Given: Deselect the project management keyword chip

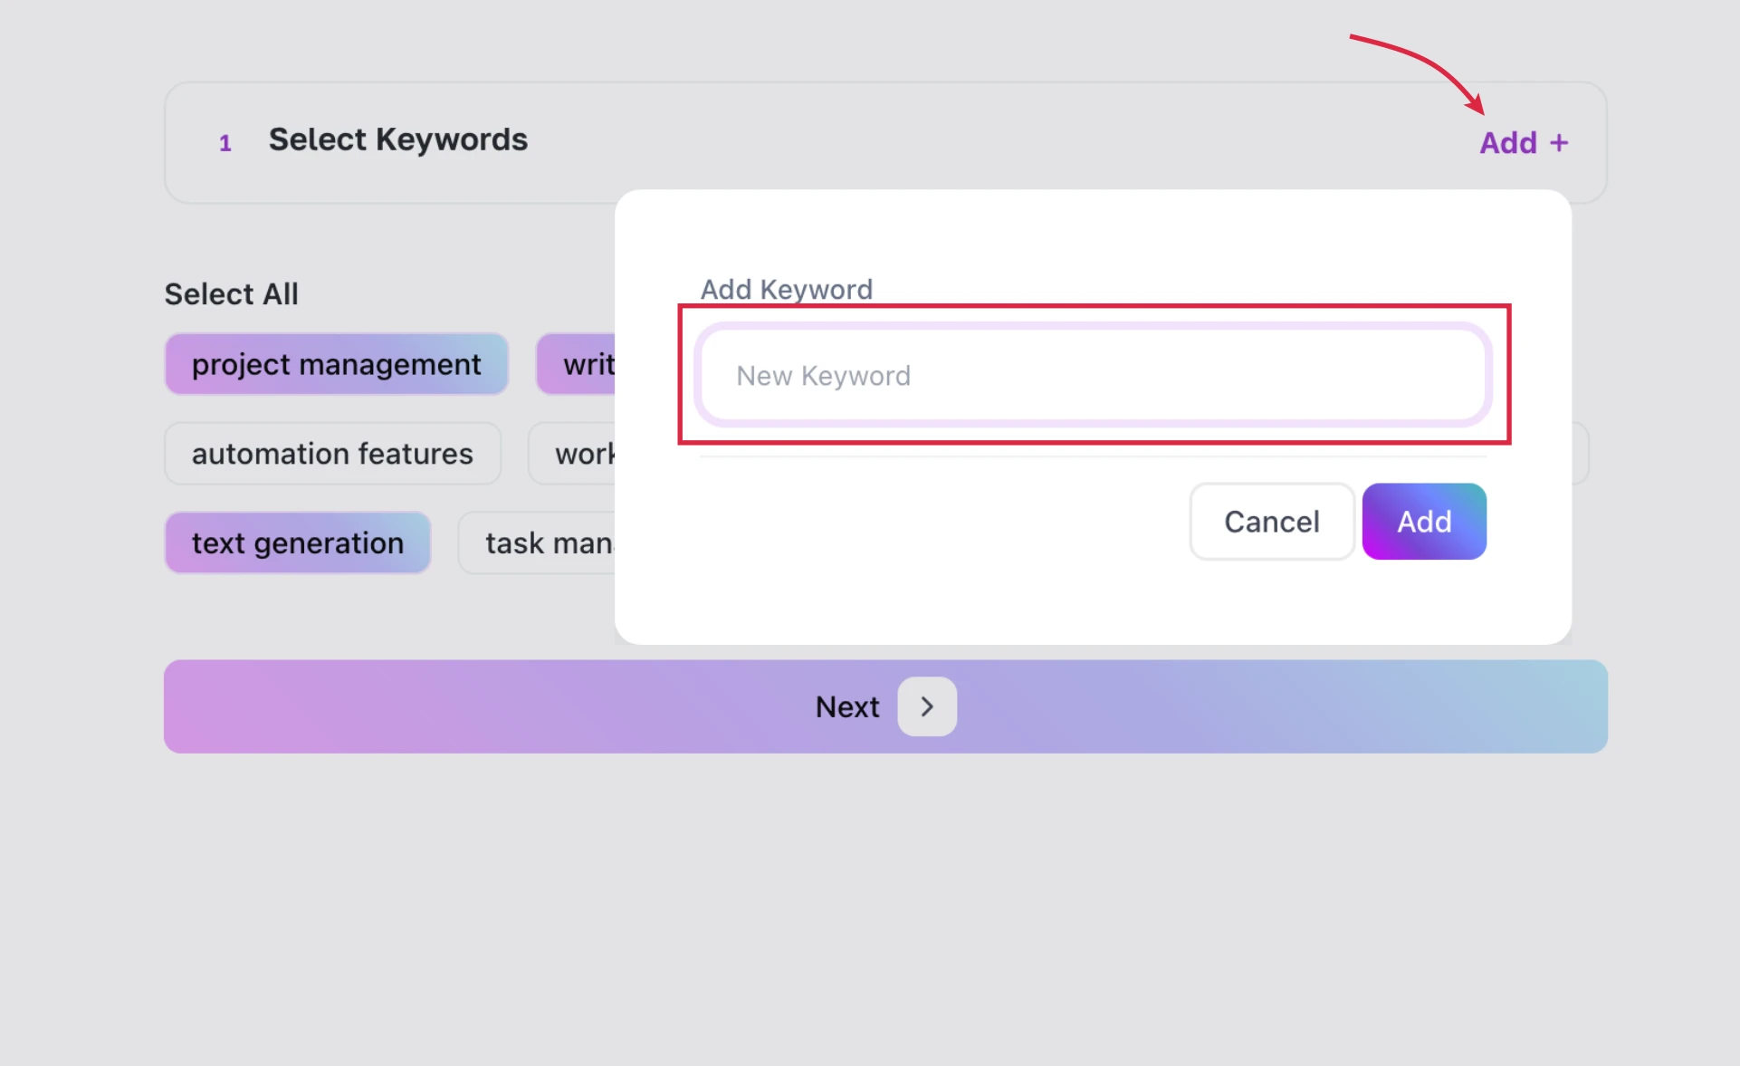Looking at the screenshot, I should 336,364.
